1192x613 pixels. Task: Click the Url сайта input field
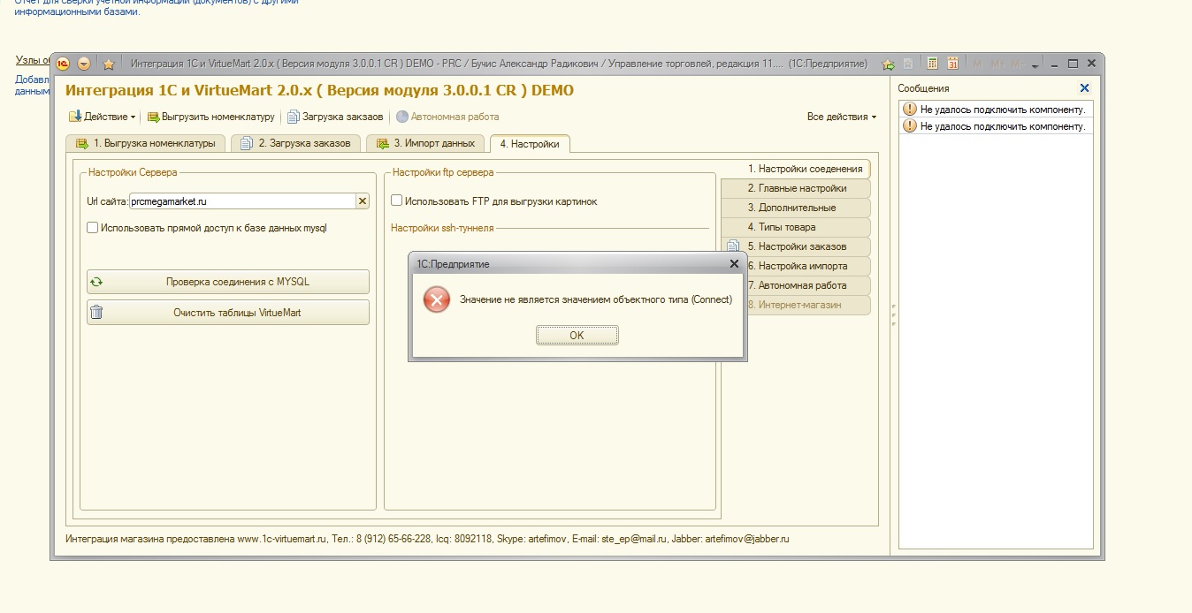tap(242, 201)
